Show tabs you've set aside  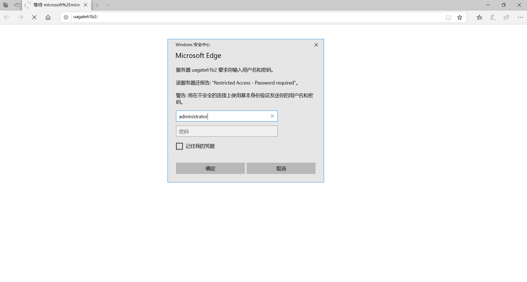pyautogui.click(x=5, y=5)
